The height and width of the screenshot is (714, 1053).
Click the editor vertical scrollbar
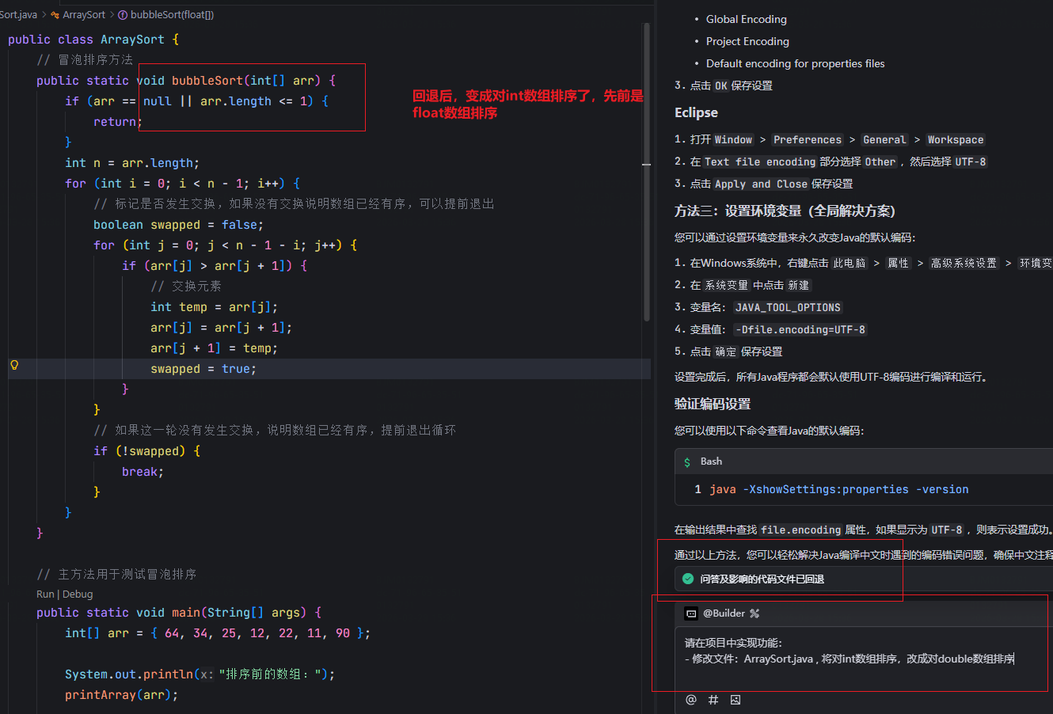[x=647, y=170]
